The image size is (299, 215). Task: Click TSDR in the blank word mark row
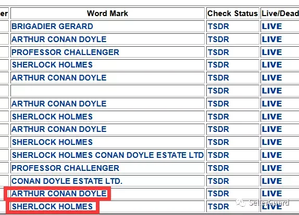218,91
